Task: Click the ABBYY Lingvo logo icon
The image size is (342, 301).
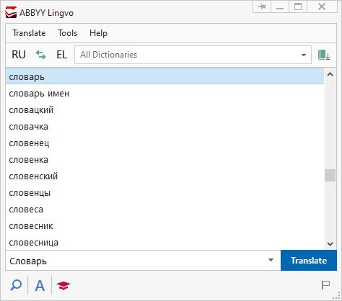Action: pos(11,12)
